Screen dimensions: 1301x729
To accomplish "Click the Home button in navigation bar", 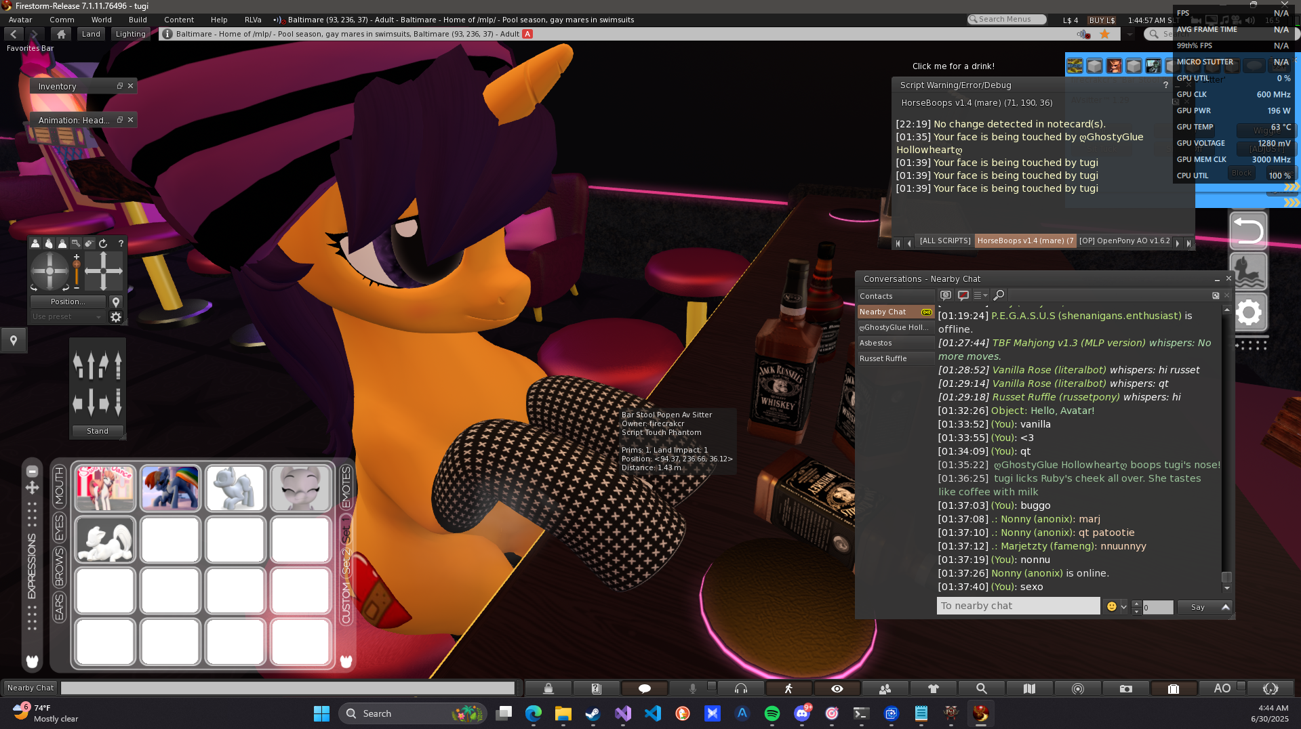I will [61, 34].
